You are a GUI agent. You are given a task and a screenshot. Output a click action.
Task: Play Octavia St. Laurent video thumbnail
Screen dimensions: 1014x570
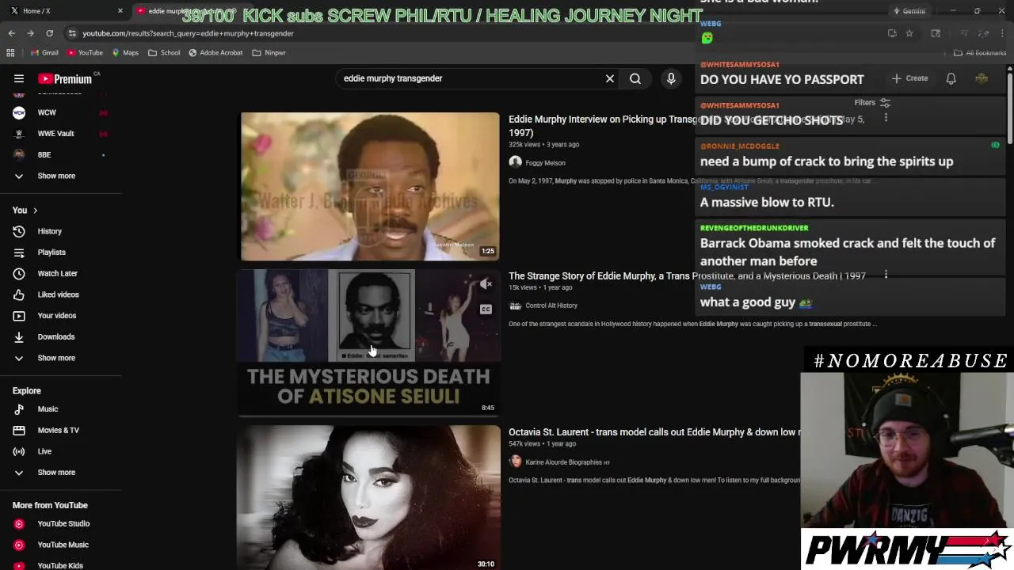pyautogui.click(x=370, y=498)
